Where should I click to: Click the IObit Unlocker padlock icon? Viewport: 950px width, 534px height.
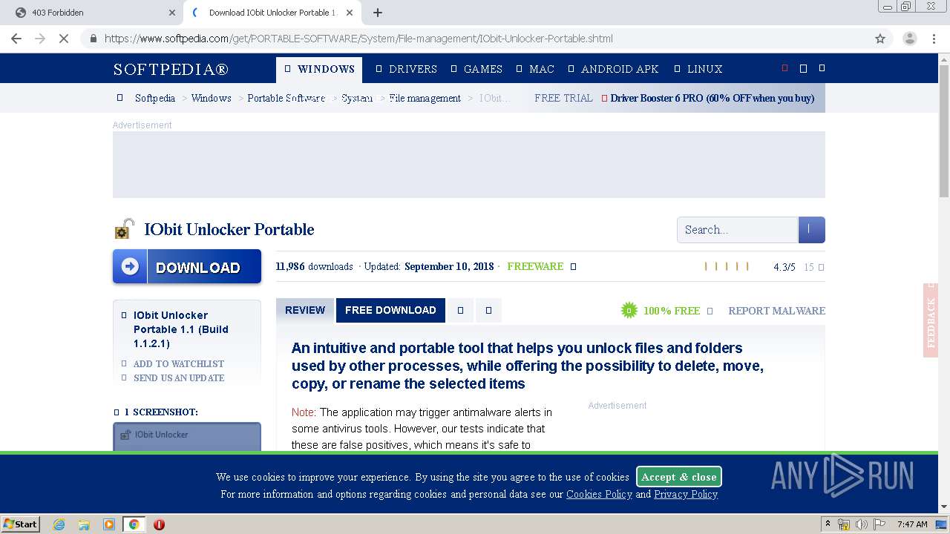click(x=124, y=229)
